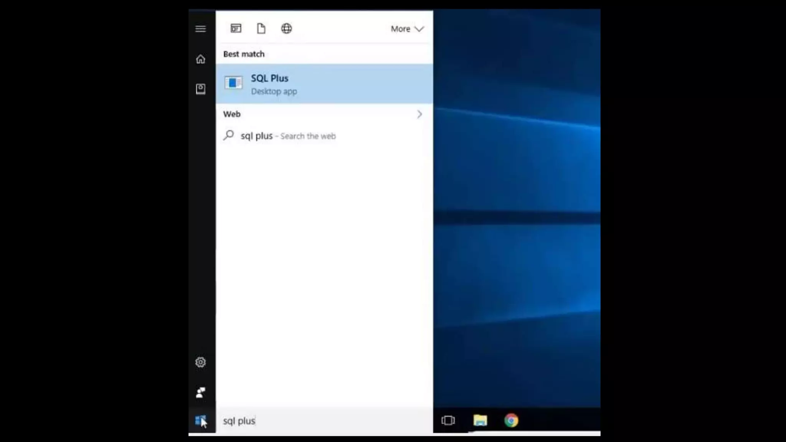Click the Windows Start button
786x442 pixels.
pos(200,421)
